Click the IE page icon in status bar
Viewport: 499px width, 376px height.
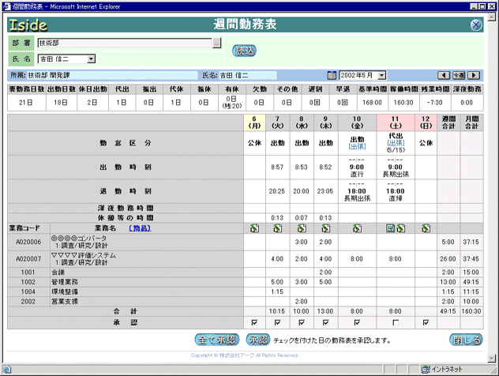pyautogui.click(x=6, y=370)
